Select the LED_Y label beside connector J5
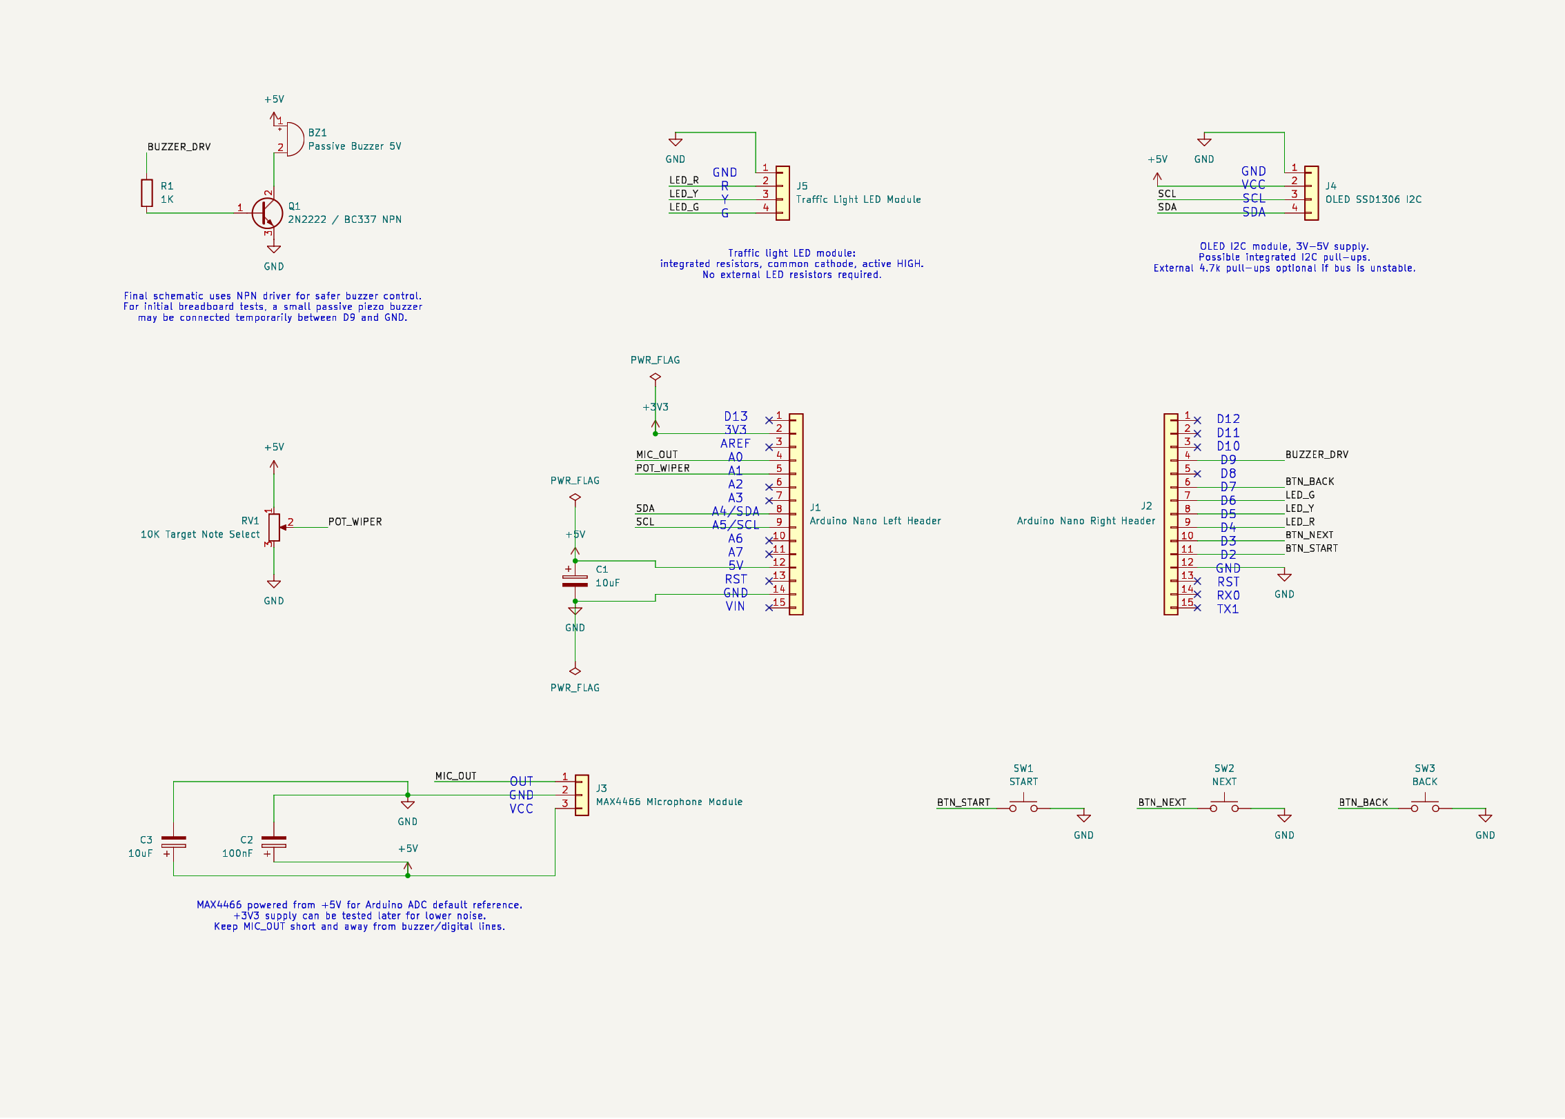Image resolution: width=1565 pixels, height=1119 pixels. 684,194
